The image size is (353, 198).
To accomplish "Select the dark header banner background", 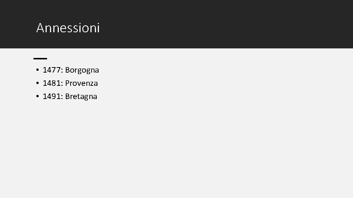I will point(176,24).
